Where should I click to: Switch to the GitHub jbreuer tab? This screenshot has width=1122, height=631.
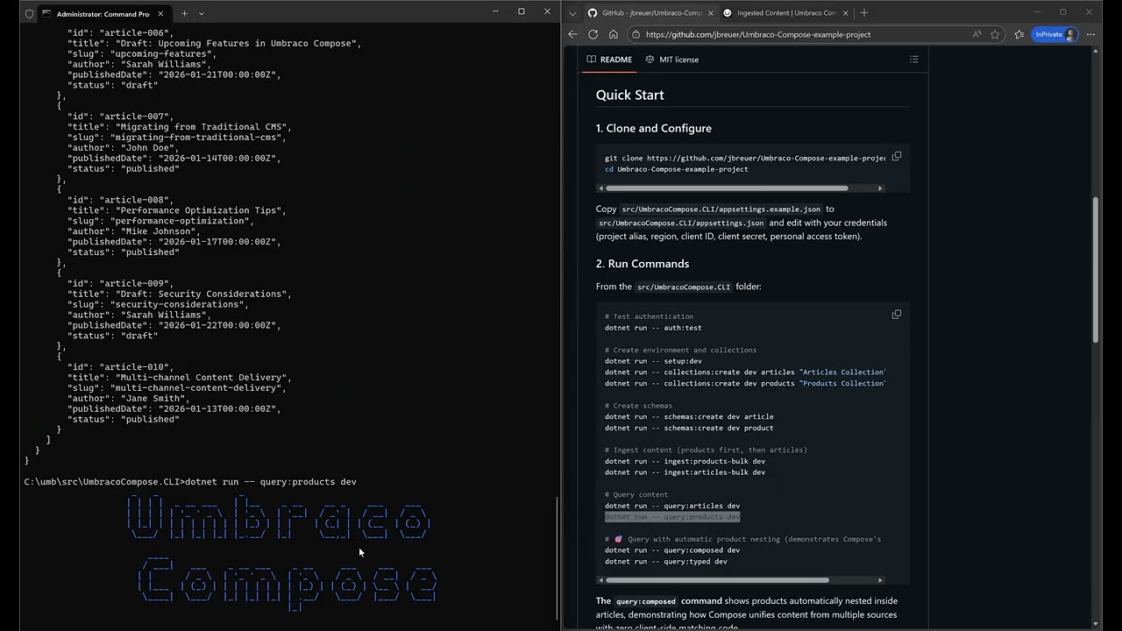(650, 13)
